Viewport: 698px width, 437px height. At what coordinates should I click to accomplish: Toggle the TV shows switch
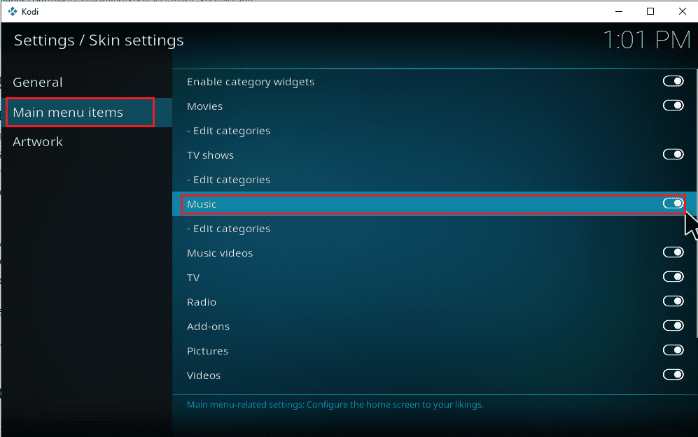click(x=673, y=155)
